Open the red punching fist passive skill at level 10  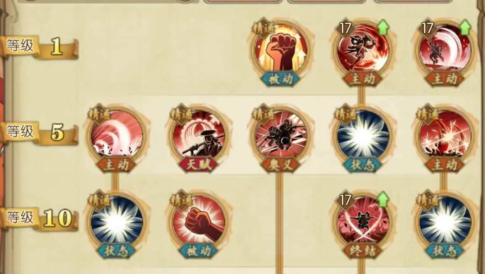click(199, 222)
